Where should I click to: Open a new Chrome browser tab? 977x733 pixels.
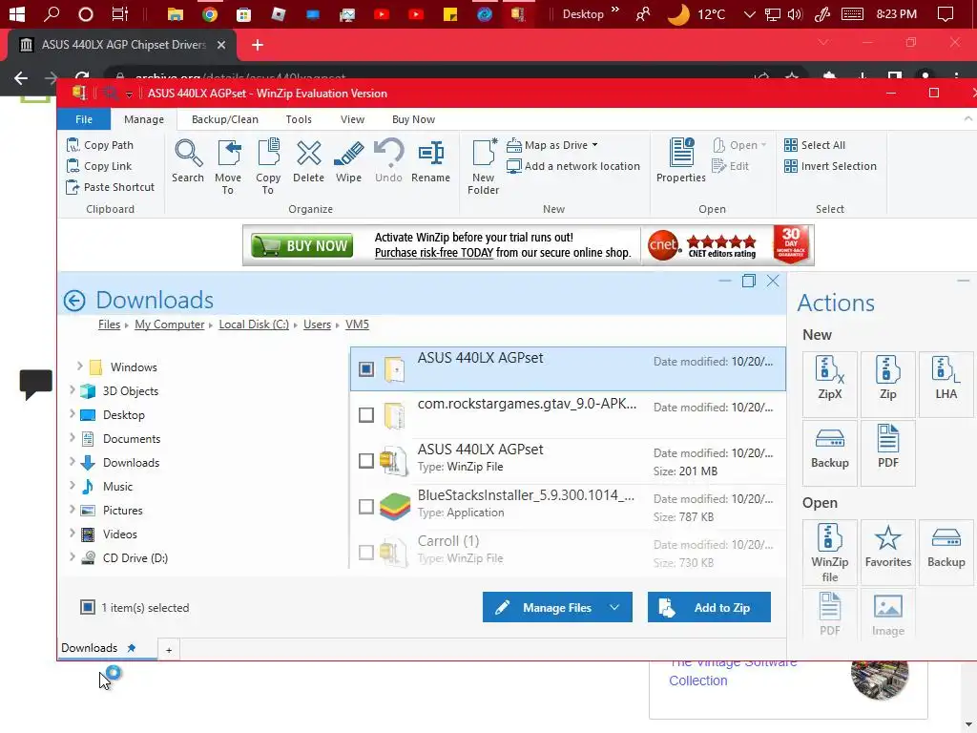[x=258, y=45]
